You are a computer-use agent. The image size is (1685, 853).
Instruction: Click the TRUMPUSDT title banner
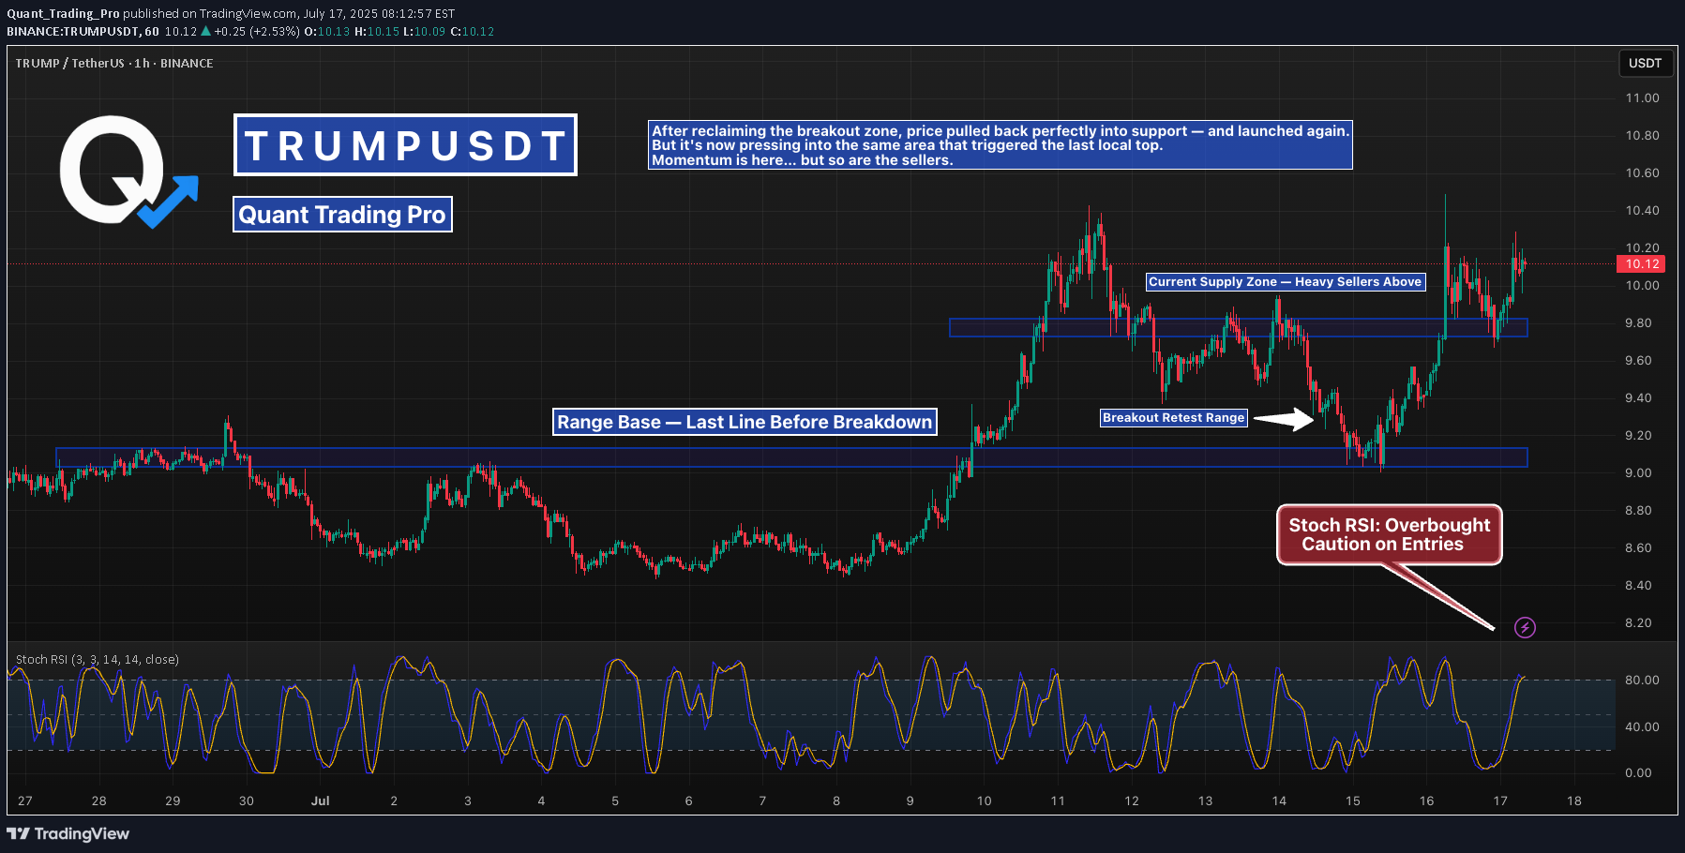coord(405,145)
